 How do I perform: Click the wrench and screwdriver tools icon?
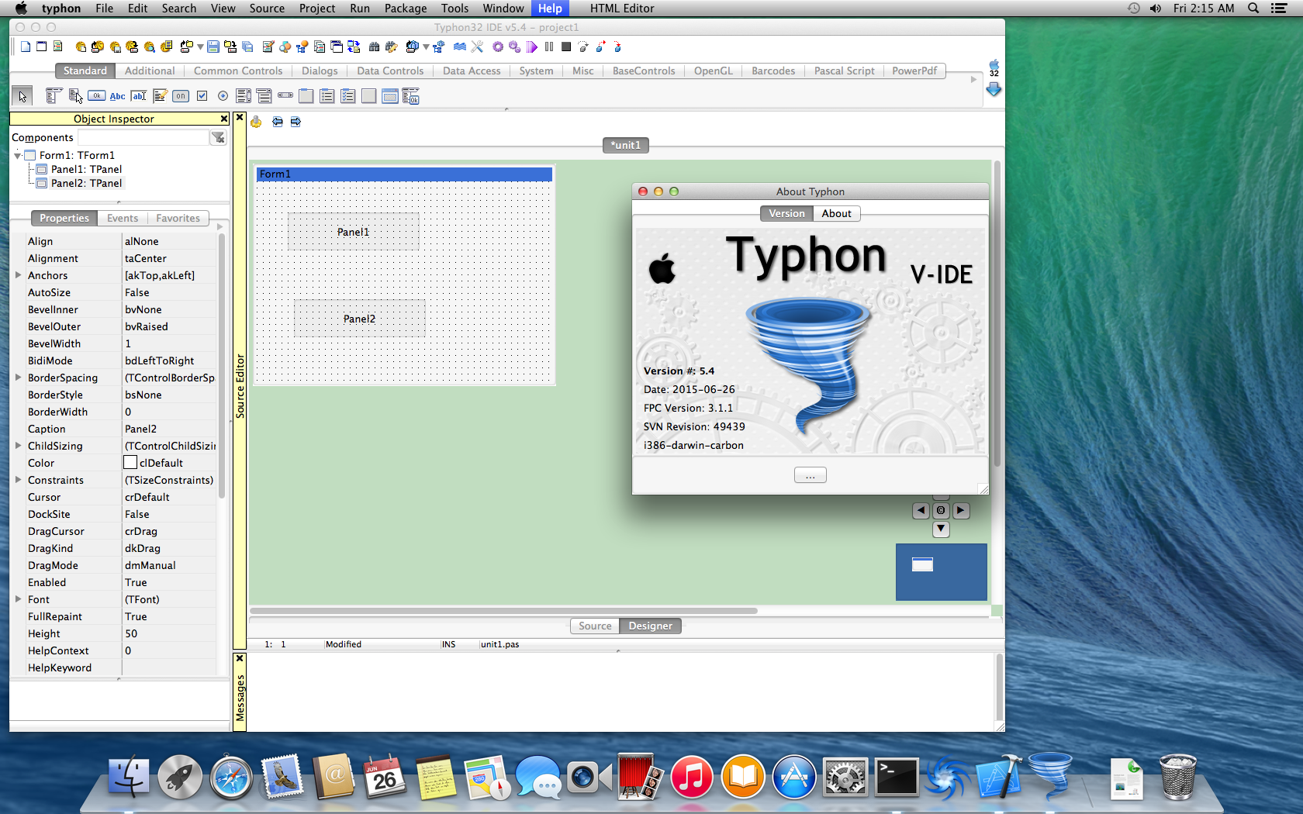pyautogui.click(x=477, y=47)
